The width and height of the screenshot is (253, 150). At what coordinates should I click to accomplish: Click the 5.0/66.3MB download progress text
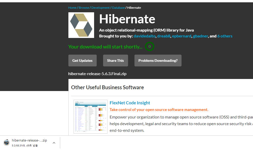click(x=25, y=145)
